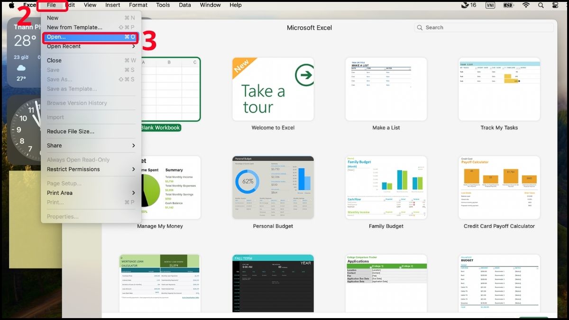The image size is (569, 320).
Task: Expand the Share submenu
Action: click(x=91, y=146)
